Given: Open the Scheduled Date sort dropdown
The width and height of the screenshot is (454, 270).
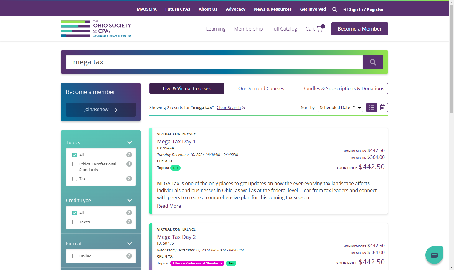Looking at the screenshot, I should [340, 108].
